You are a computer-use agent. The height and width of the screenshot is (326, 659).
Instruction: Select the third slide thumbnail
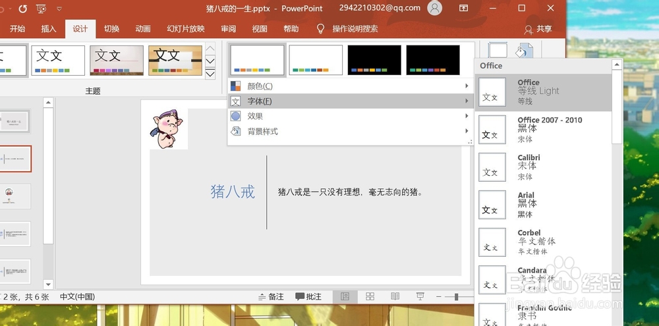pos(15,196)
